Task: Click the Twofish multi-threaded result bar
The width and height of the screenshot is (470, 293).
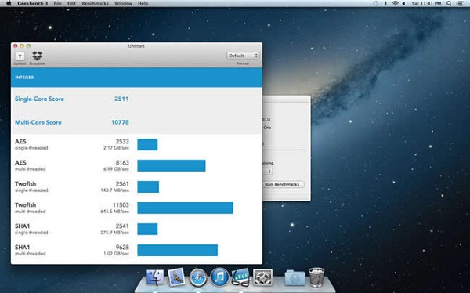Action: pos(185,208)
